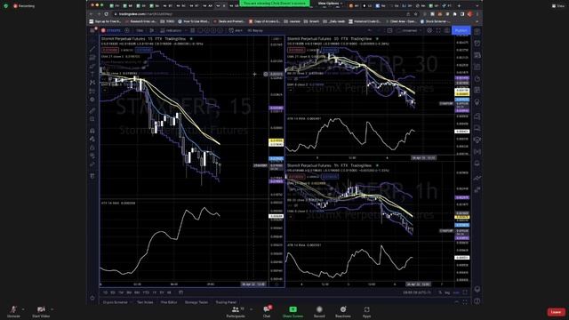Open the candle chart type selector

[152, 30]
